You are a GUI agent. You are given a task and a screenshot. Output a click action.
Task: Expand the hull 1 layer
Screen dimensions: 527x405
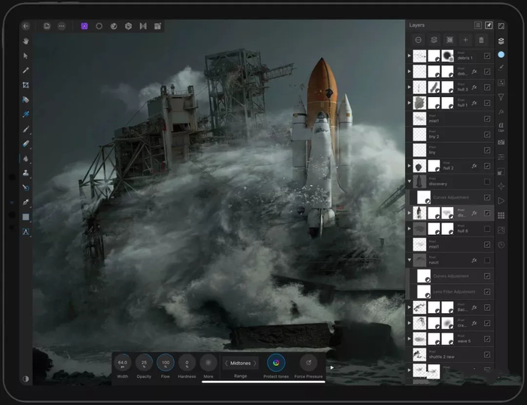(409, 103)
